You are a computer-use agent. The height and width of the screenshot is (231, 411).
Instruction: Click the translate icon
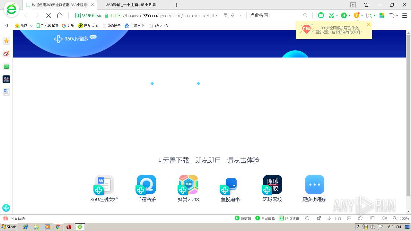pos(344,15)
